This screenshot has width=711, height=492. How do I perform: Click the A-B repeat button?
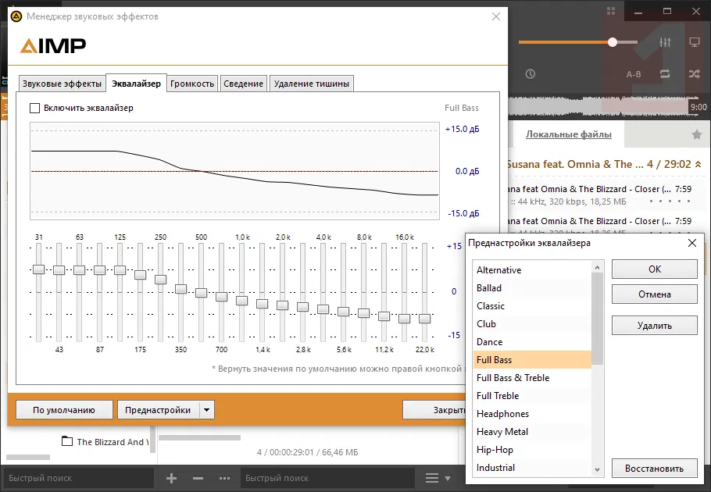[634, 74]
